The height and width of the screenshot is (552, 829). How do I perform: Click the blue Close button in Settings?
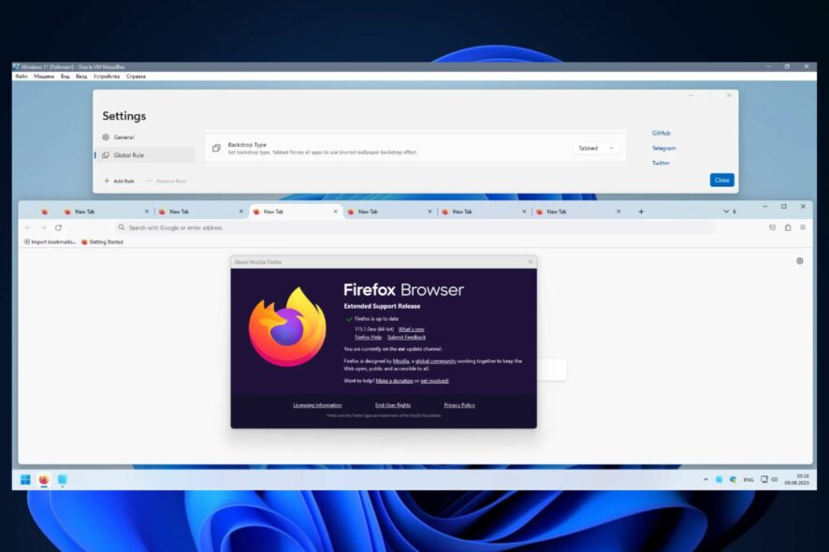721,180
